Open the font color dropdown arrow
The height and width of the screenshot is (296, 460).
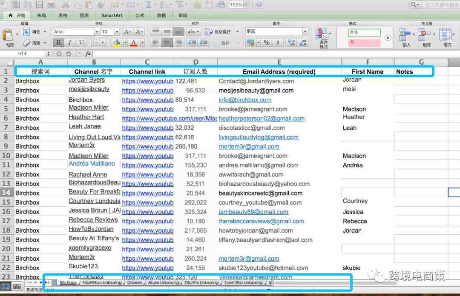pos(142,43)
